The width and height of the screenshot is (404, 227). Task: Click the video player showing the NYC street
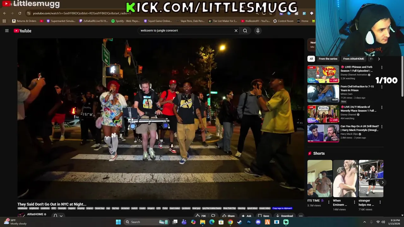point(161,119)
